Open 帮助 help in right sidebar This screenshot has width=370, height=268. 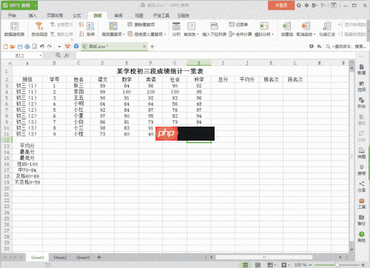361,237
